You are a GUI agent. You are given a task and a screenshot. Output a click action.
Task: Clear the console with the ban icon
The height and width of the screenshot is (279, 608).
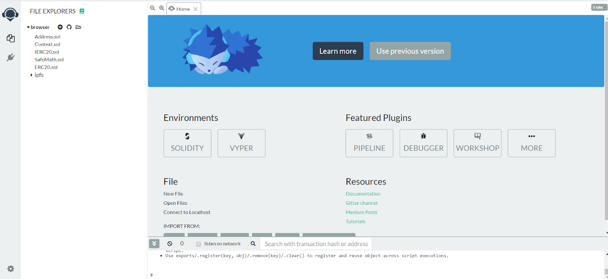coord(170,244)
